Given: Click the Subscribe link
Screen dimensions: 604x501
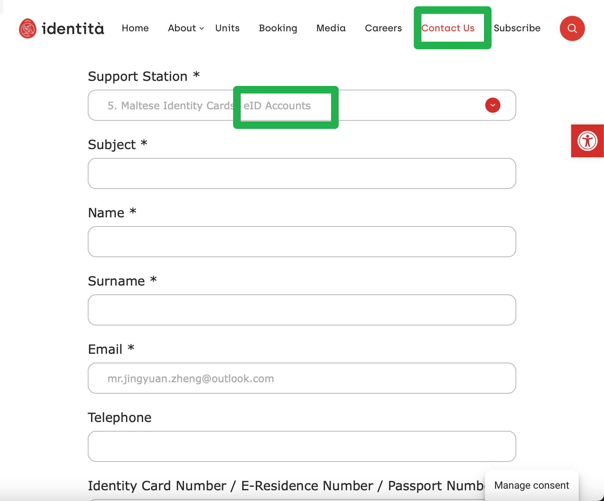Looking at the screenshot, I should pos(517,28).
